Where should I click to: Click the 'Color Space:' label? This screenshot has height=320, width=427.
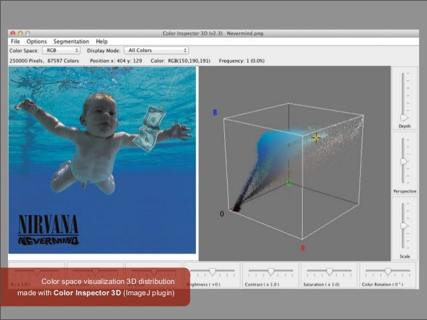coord(23,51)
